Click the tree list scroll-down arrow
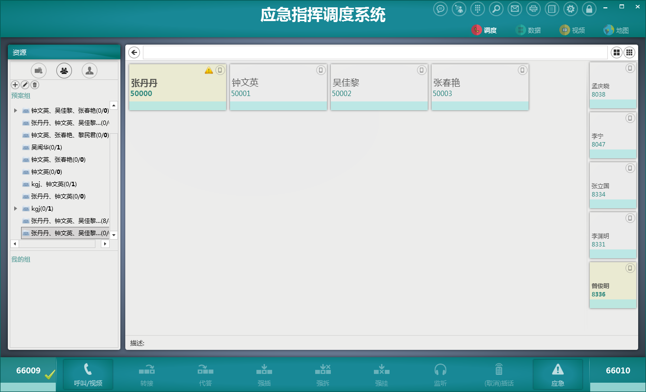 pos(114,235)
